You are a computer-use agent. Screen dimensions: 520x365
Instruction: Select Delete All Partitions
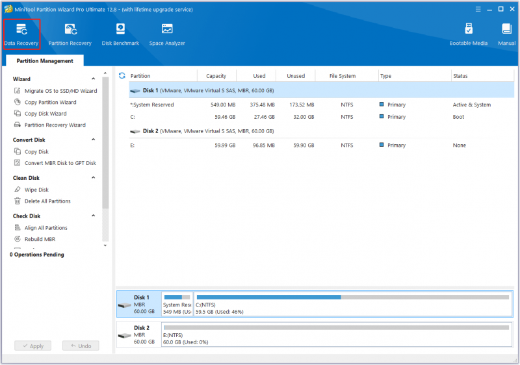tap(42, 201)
